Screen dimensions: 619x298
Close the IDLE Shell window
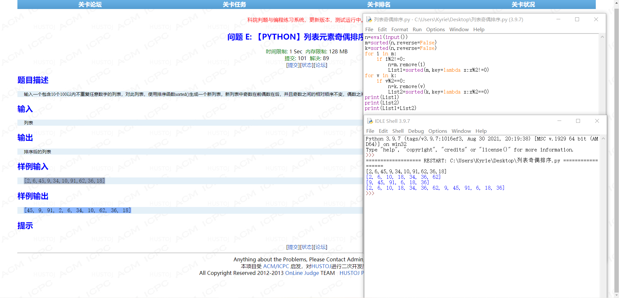click(x=597, y=121)
